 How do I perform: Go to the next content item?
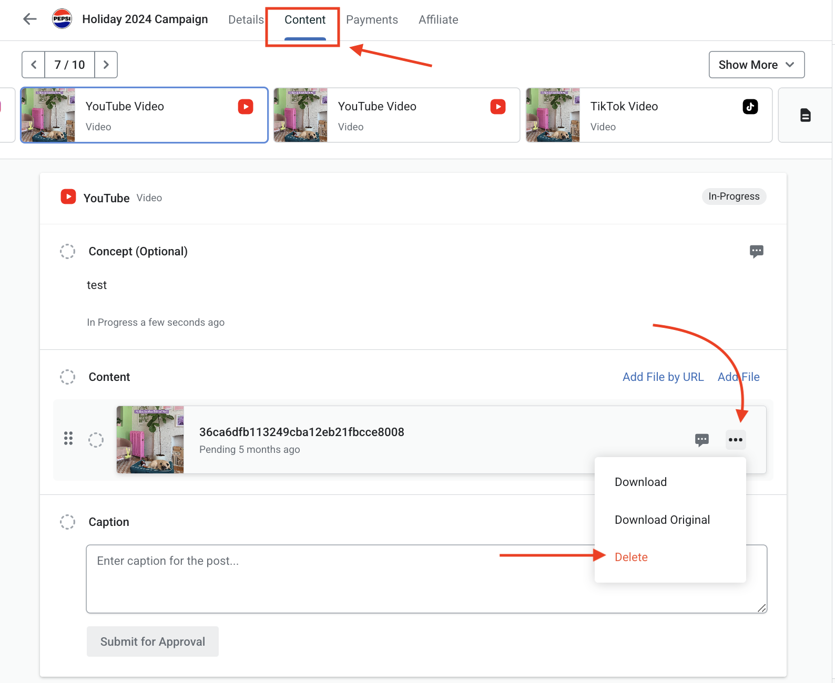click(x=106, y=65)
